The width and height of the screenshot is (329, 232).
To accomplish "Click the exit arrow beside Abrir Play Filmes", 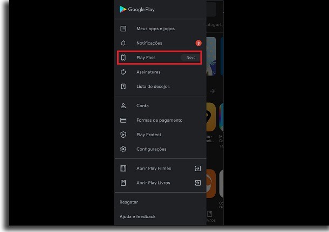I will (198, 168).
